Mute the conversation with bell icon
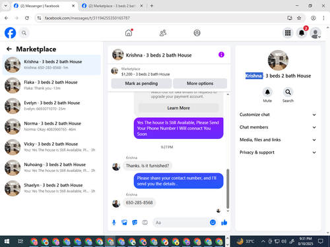330x247 pixels. [267, 92]
